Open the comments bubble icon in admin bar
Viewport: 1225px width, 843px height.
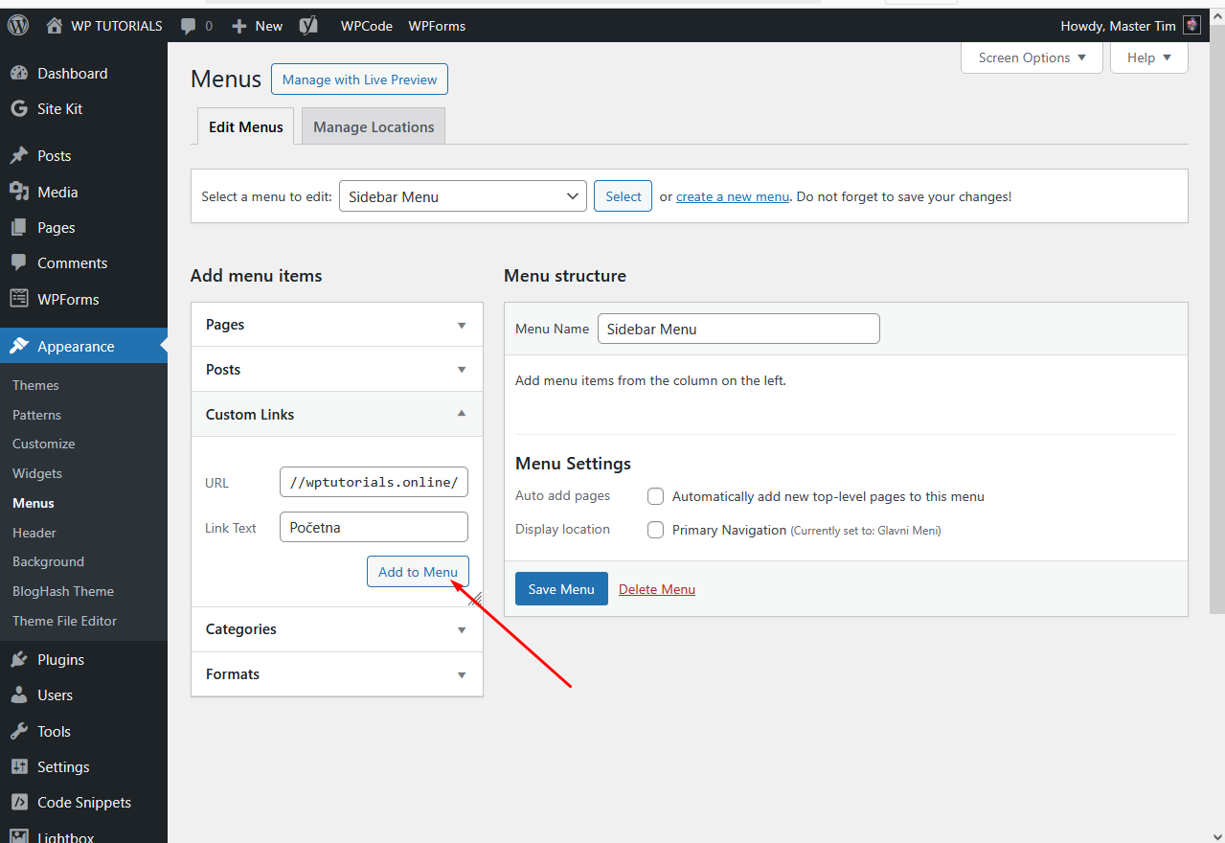point(189,26)
